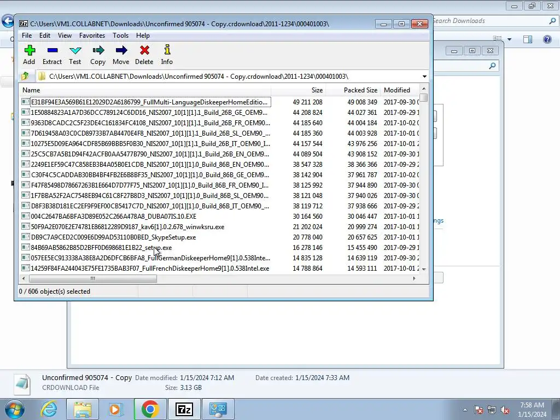Open the View menu
Viewport: 560px width, 420px height.
tap(65, 36)
